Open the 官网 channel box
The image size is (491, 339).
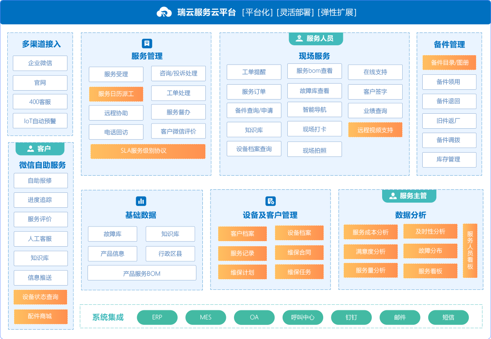[40, 83]
